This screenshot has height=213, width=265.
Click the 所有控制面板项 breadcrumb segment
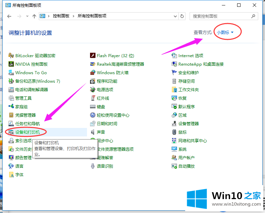click(x=92, y=16)
